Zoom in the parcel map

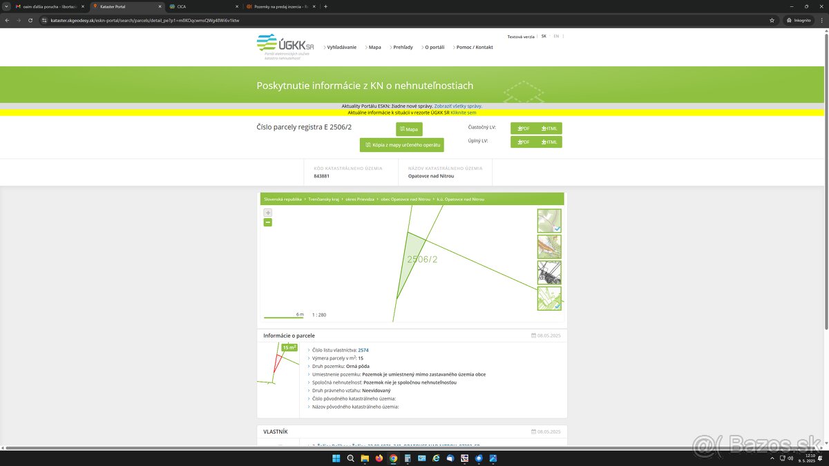[x=267, y=213]
